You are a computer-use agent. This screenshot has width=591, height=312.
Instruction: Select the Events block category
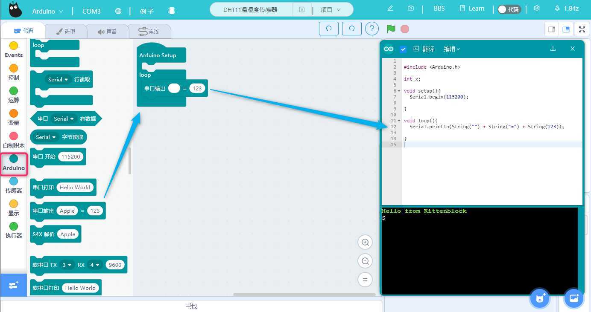coord(14,50)
